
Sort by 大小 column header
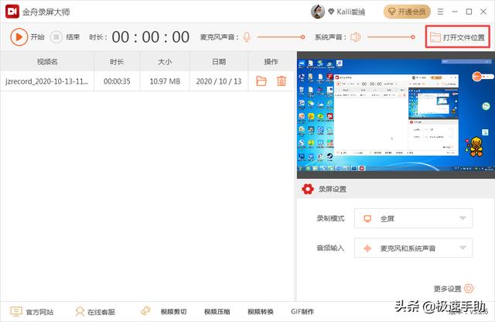coord(165,62)
